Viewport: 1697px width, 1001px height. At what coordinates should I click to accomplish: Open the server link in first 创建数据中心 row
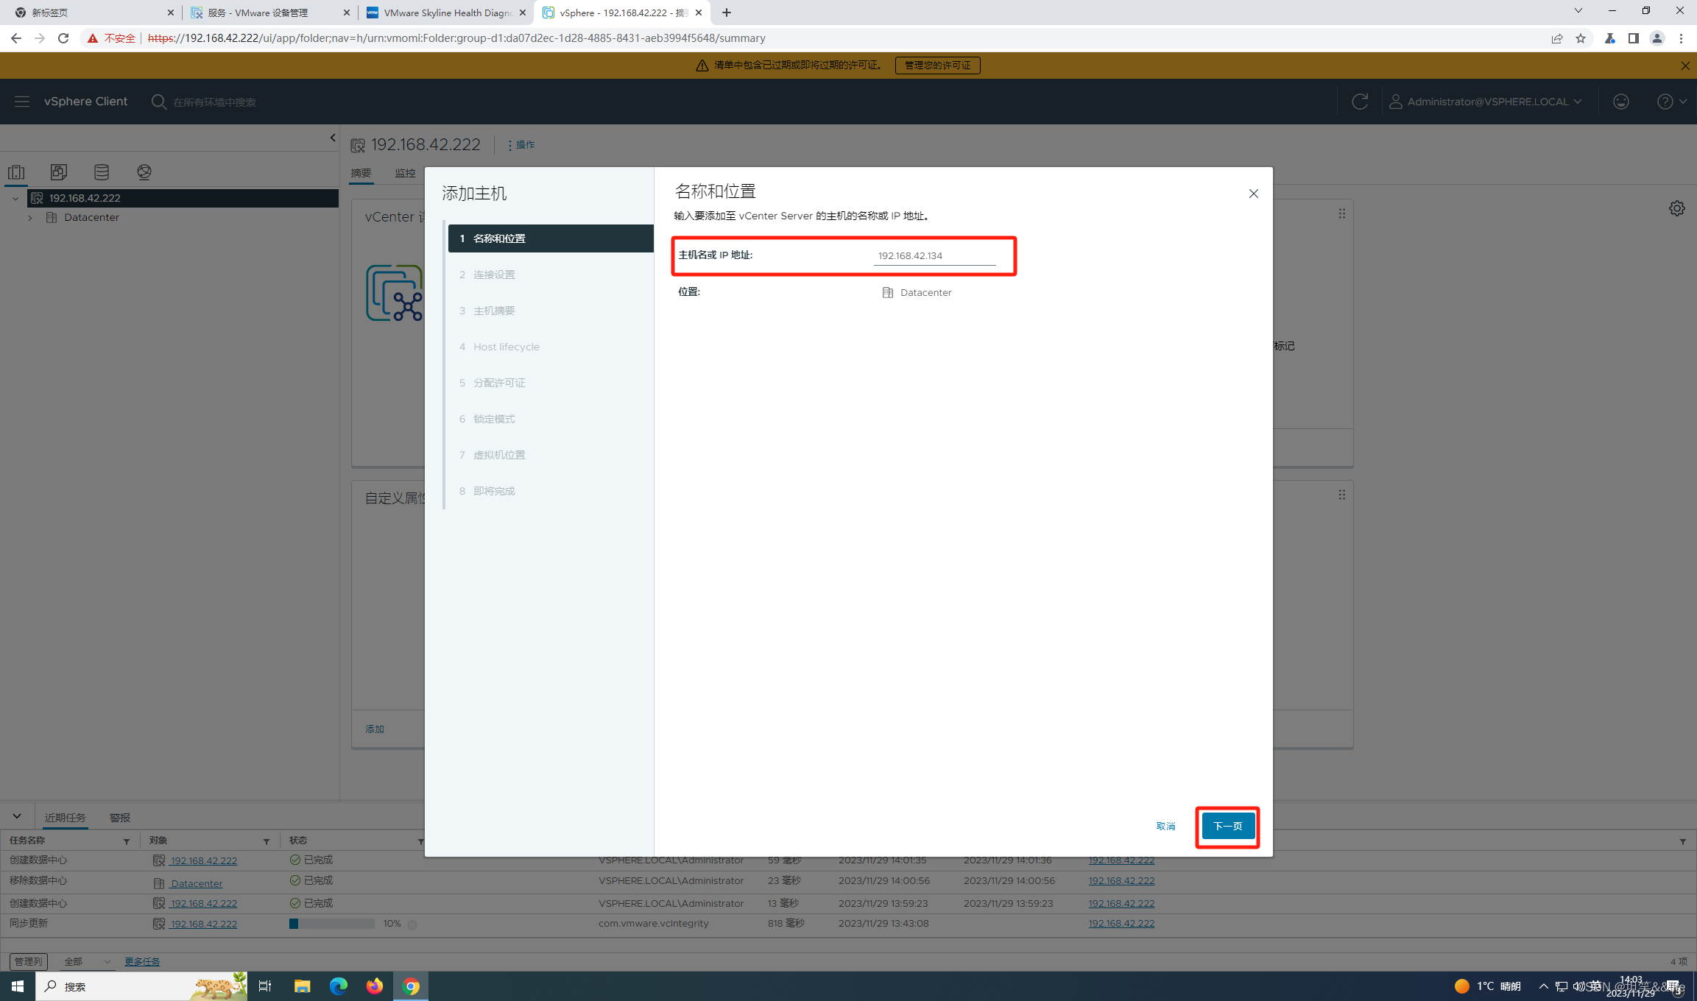tap(1121, 860)
